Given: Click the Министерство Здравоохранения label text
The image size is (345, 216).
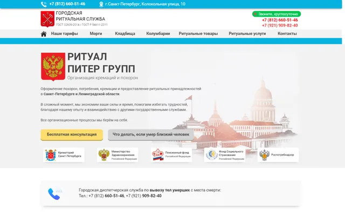Looking at the screenshot, I should [x=124, y=155].
